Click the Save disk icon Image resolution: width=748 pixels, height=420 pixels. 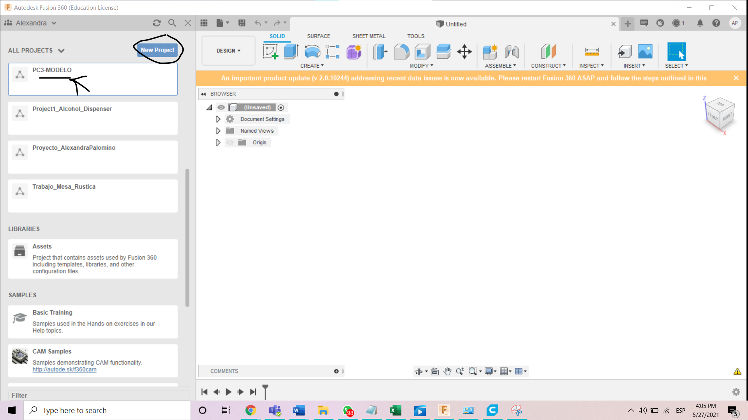[242, 23]
